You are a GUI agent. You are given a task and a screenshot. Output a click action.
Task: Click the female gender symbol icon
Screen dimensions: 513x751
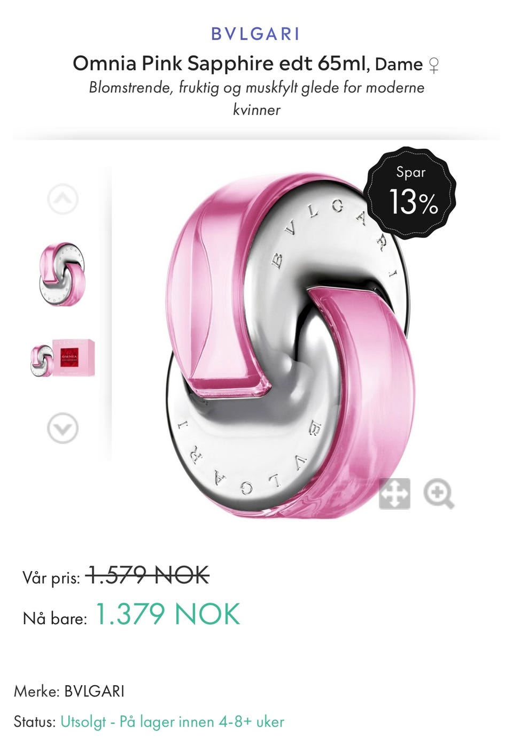[x=434, y=65]
